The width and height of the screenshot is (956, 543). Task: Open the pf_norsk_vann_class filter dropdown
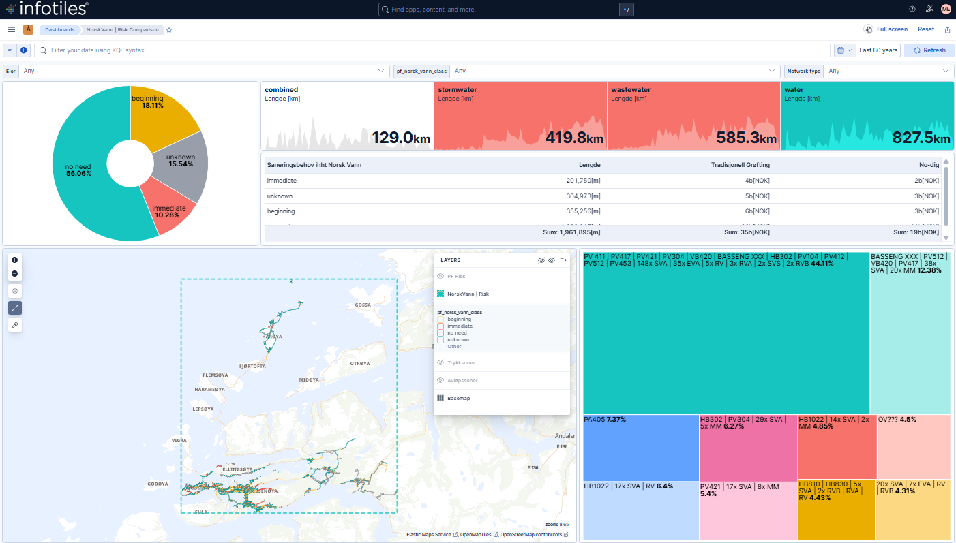click(x=614, y=71)
